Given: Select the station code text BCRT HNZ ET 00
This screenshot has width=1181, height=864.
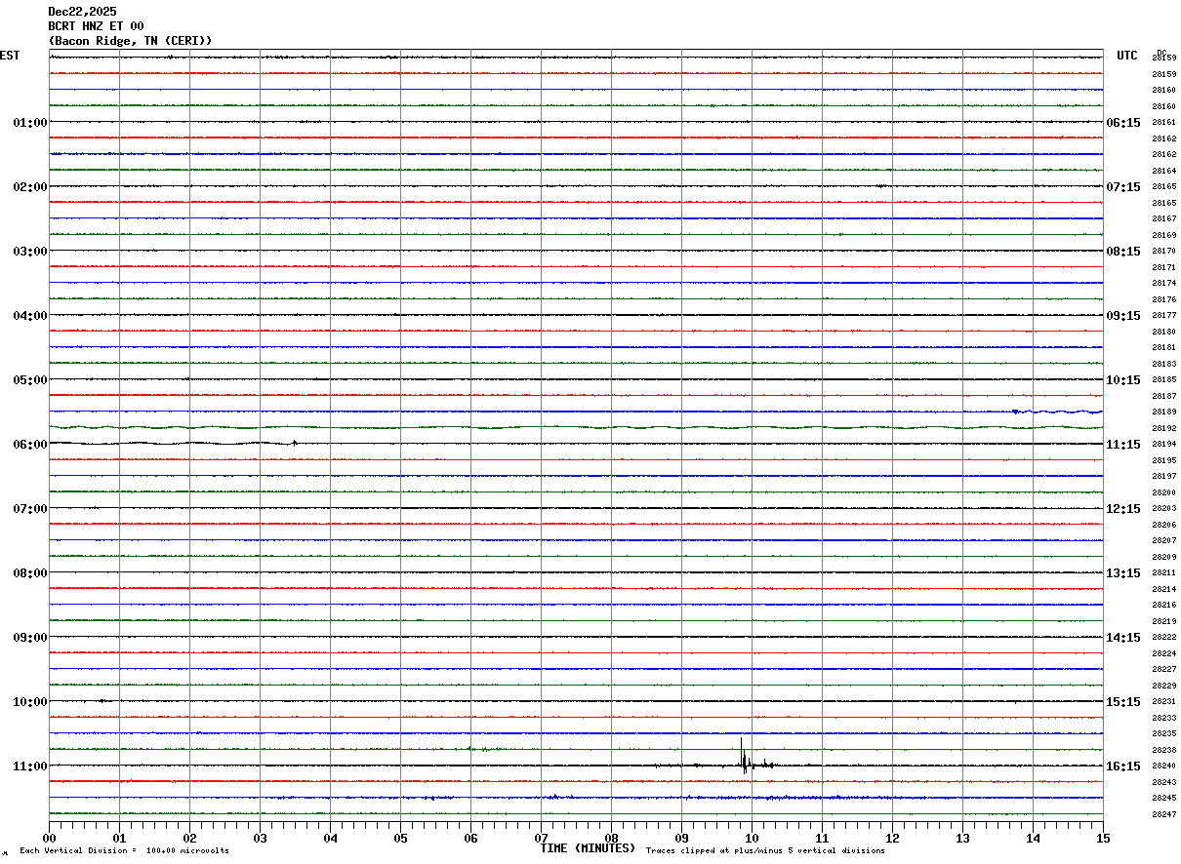Looking at the screenshot, I should click(96, 26).
